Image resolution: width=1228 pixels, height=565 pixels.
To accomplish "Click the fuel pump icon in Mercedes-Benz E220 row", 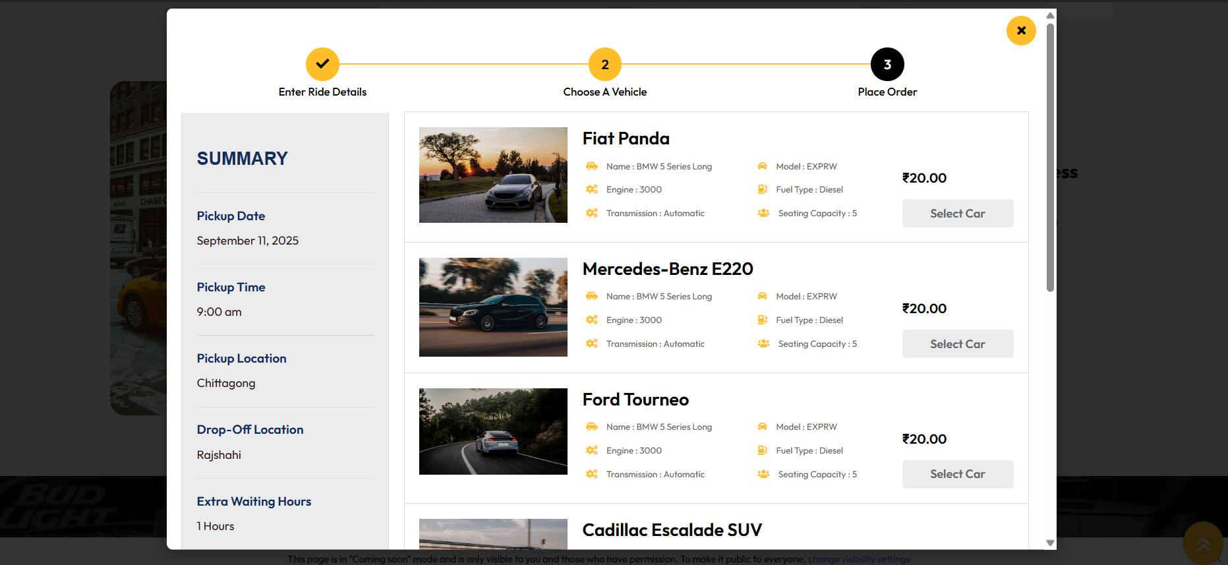I will (763, 320).
